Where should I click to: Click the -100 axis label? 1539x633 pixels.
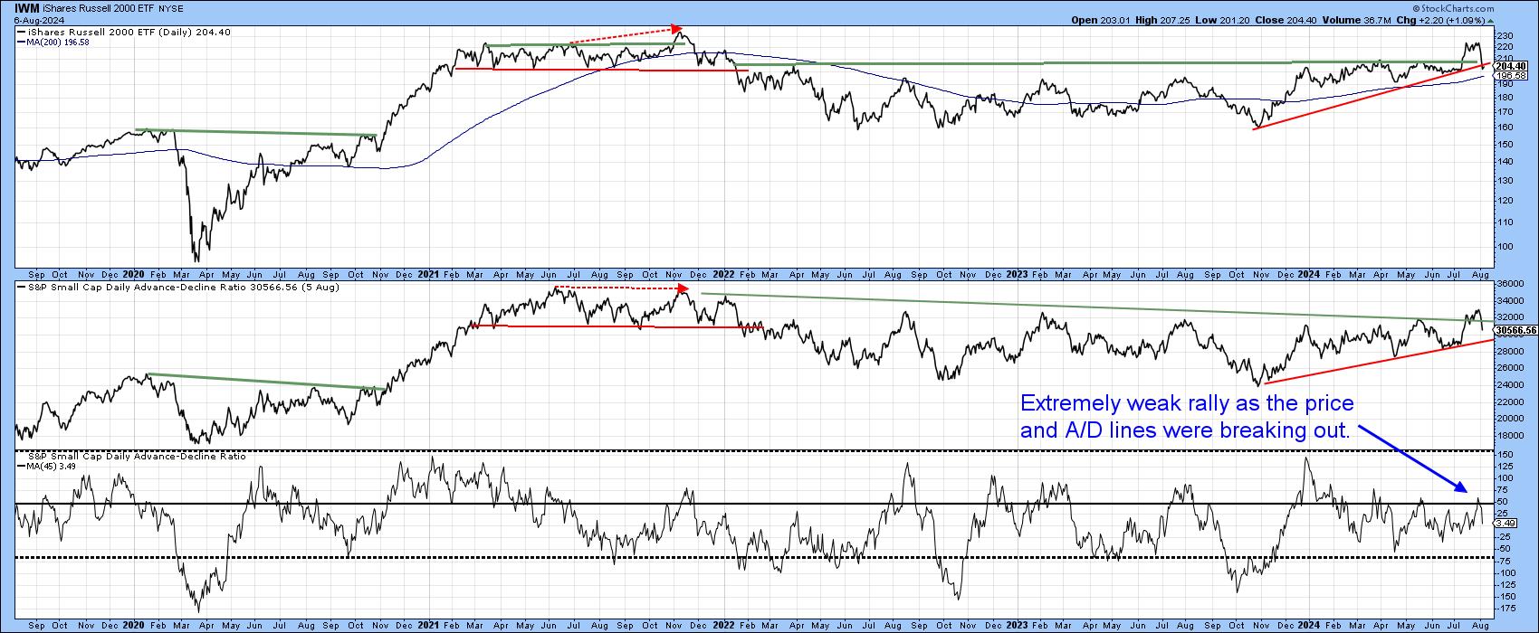1508,572
